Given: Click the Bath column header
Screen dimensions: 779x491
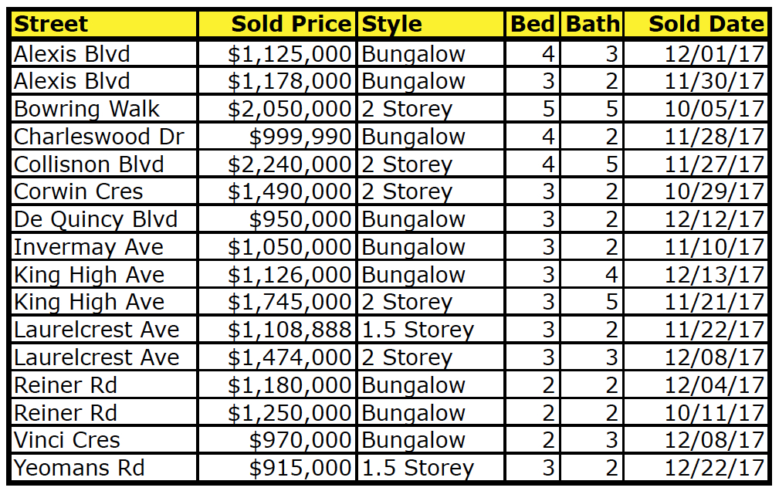Looking at the screenshot, I should (x=592, y=24).
